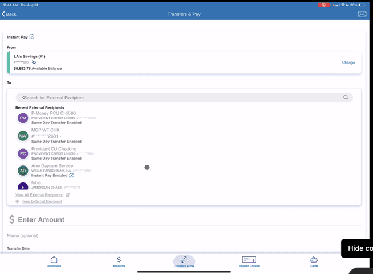This screenshot has width=373, height=274.
Task: Change the From account
Action: 348,63
